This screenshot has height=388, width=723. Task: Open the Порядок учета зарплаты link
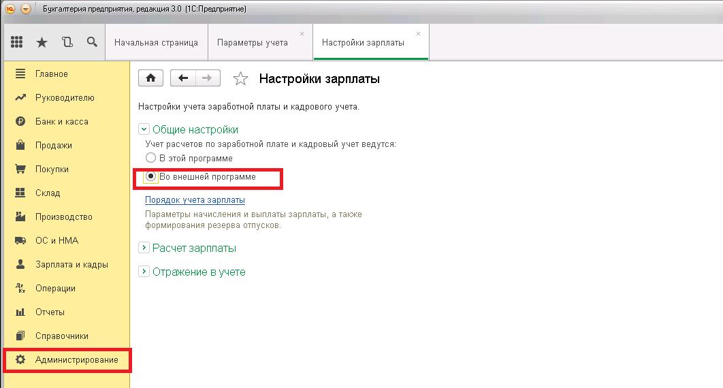pyautogui.click(x=195, y=200)
